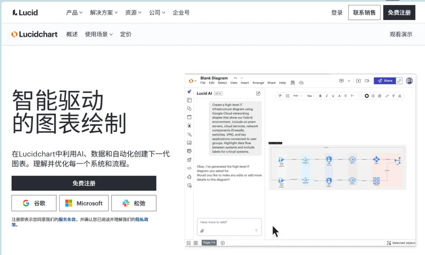Image resolution: width=425 pixels, height=255 pixels.
Task: Click the Lucidchart logo in the sub-navigation
Action: point(34,34)
